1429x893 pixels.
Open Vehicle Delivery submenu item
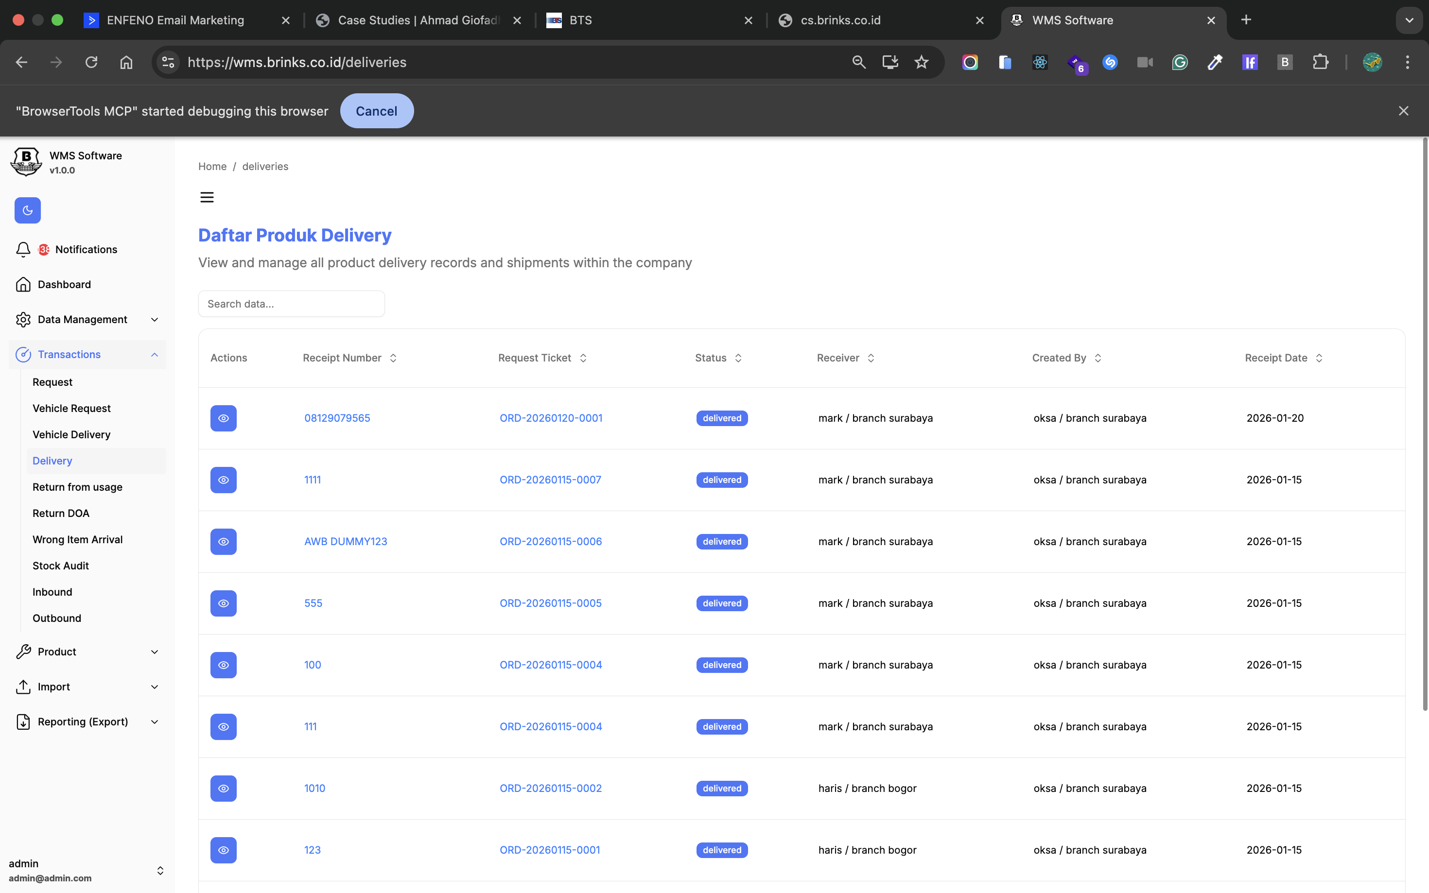(71, 435)
